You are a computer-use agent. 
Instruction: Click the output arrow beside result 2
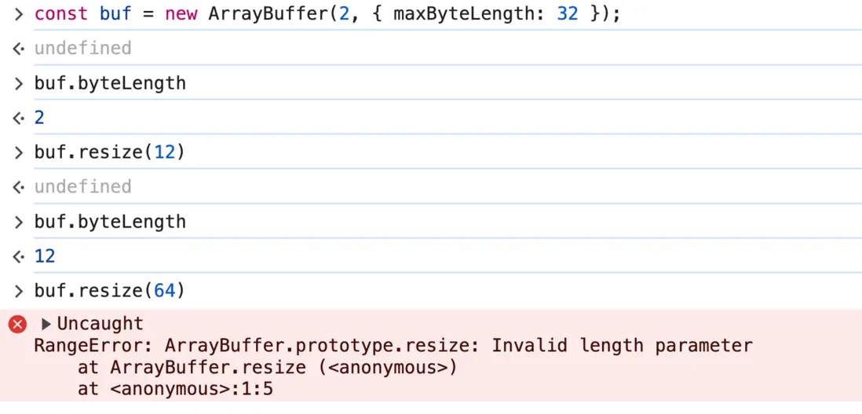pyautogui.click(x=19, y=118)
